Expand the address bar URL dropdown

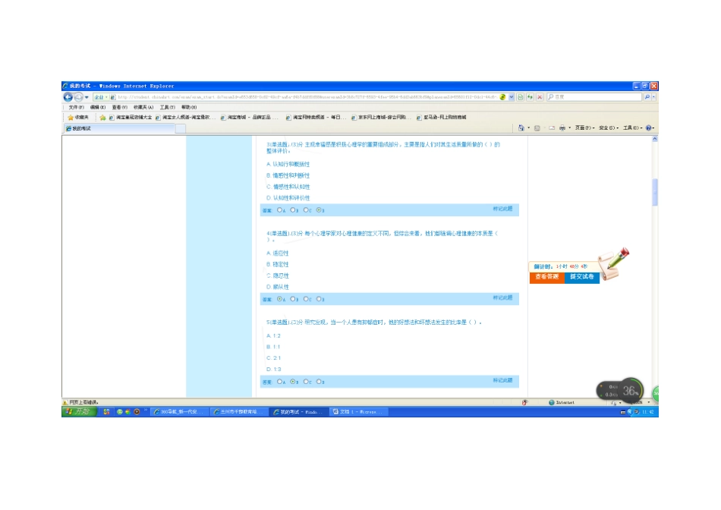click(512, 97)
